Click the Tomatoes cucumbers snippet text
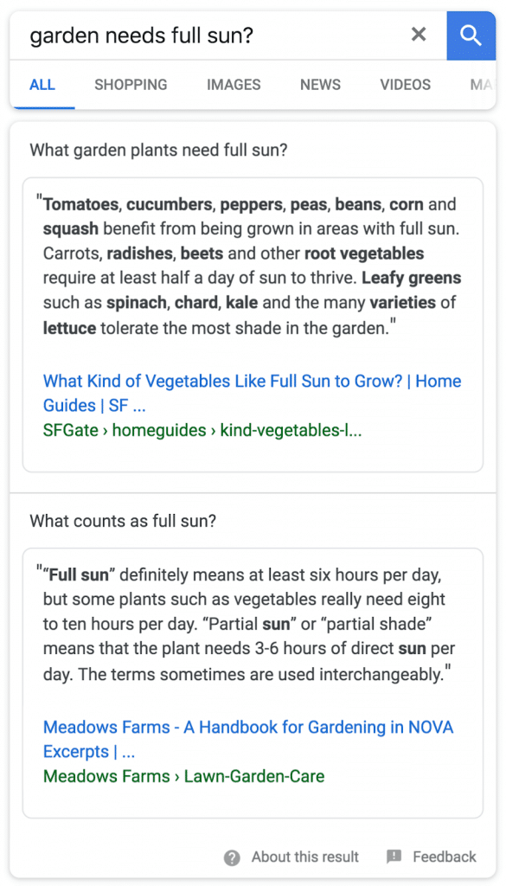Image resolution: width=506 pixels, height=886 pixels. click(x=252, y=265)
